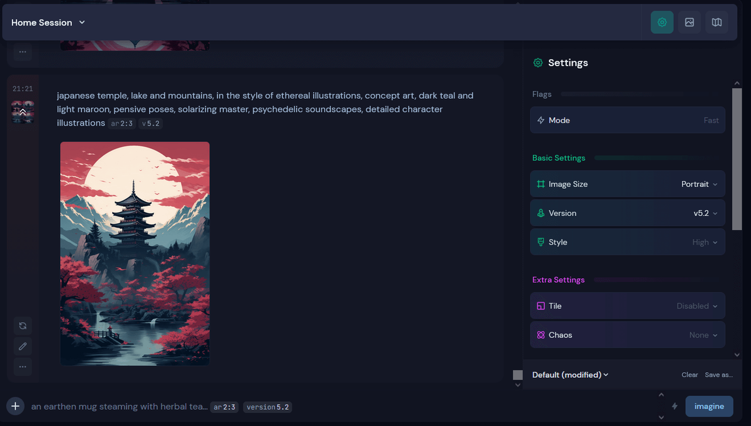Click the ar 2:3 tag in prompt input
The height and width of the screenshot is (426, 751).
pyautogui.click(x=224, y=407)
